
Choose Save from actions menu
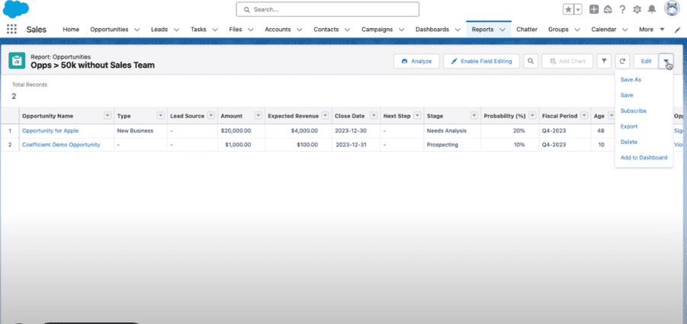pos(627,95)
